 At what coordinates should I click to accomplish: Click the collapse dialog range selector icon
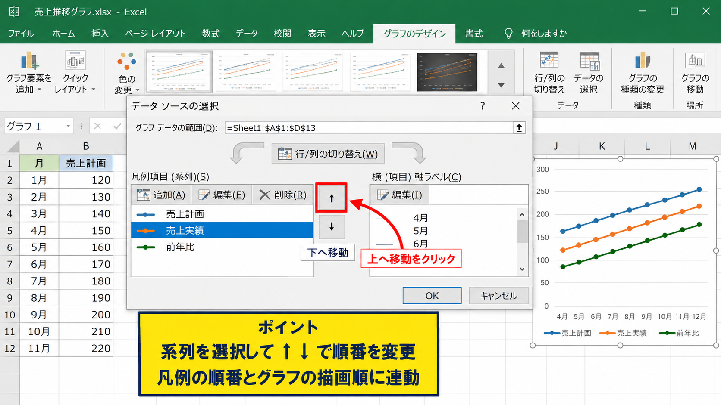coord(519,128)
